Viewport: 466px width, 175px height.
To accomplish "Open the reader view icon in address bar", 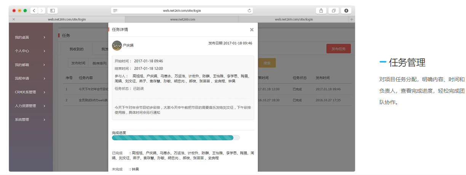I will pos(115,11).
